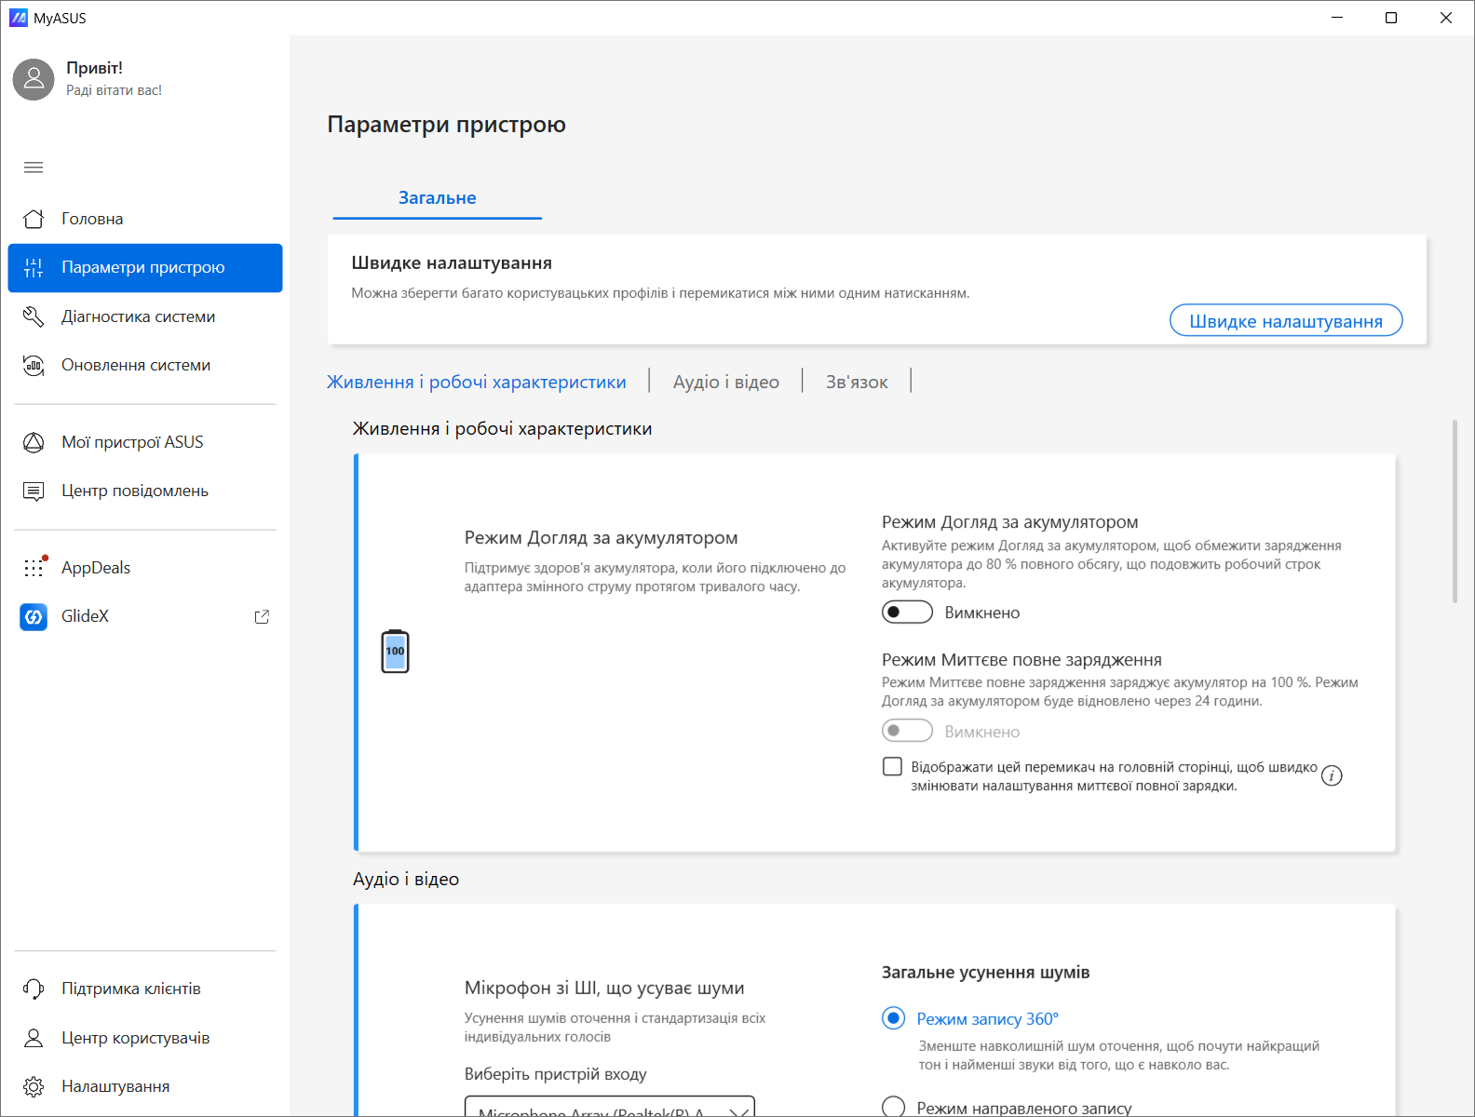Click the info icon beside checkbox
1475x1117 pixels.
coord(1332,775)
